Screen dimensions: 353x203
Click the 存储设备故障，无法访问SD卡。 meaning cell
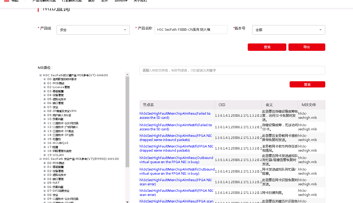tap(280, 127)
